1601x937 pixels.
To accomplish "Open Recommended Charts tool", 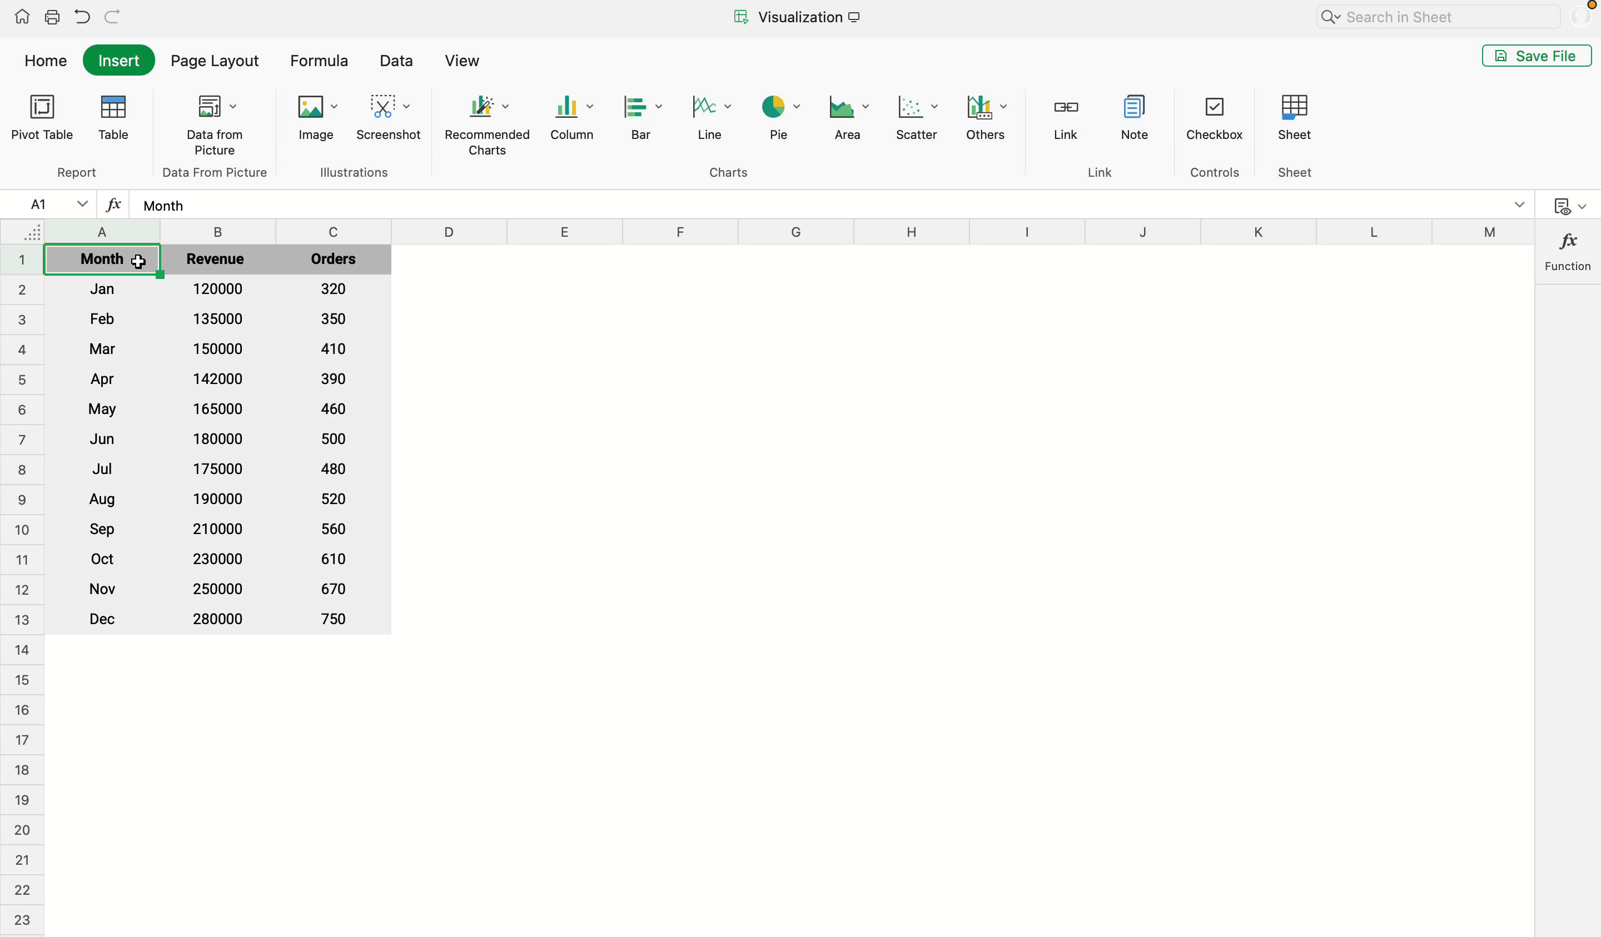I will point(482,107).
